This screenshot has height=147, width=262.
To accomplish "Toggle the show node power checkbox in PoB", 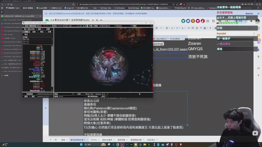I will [x=100, y=96].
